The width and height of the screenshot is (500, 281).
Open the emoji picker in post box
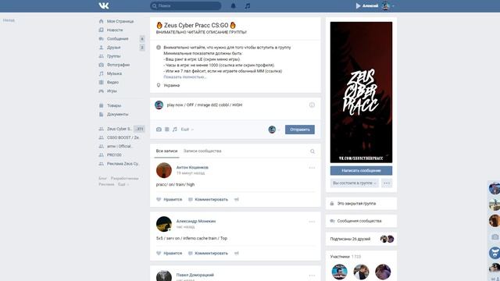click(312, 105)
